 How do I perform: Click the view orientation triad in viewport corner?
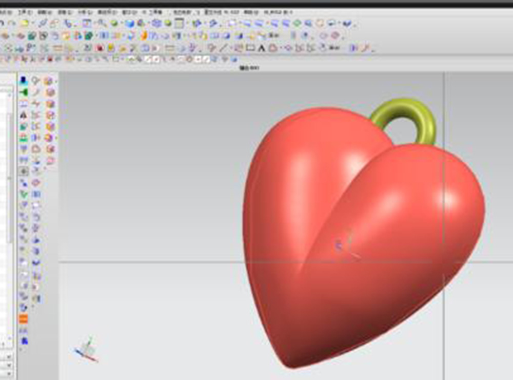86,350
